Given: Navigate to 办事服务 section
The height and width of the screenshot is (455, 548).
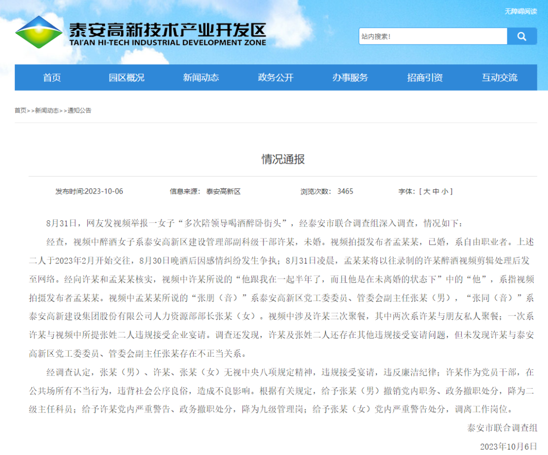Looking at the screenshot, I should (350, 78).
